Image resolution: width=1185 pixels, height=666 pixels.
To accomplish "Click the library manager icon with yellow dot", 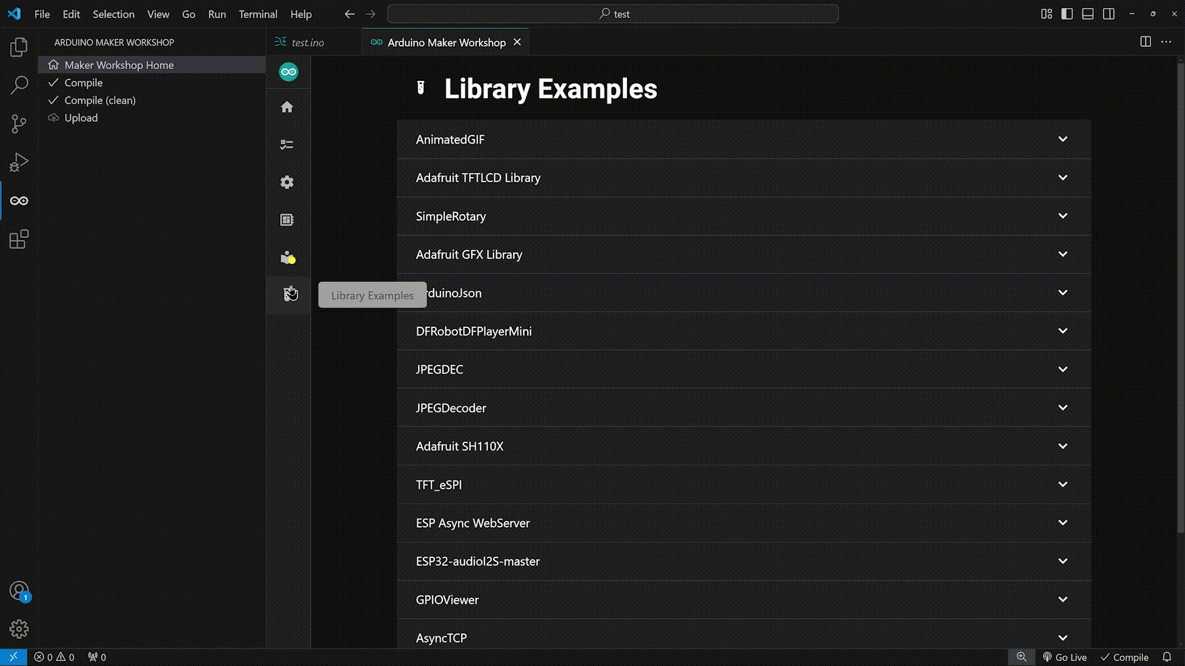I will 288,258.
